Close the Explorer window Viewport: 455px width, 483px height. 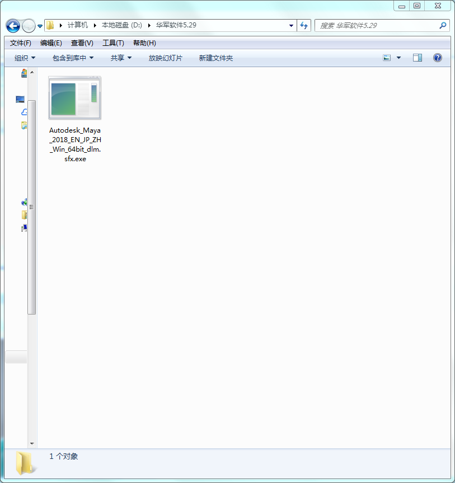438,6
